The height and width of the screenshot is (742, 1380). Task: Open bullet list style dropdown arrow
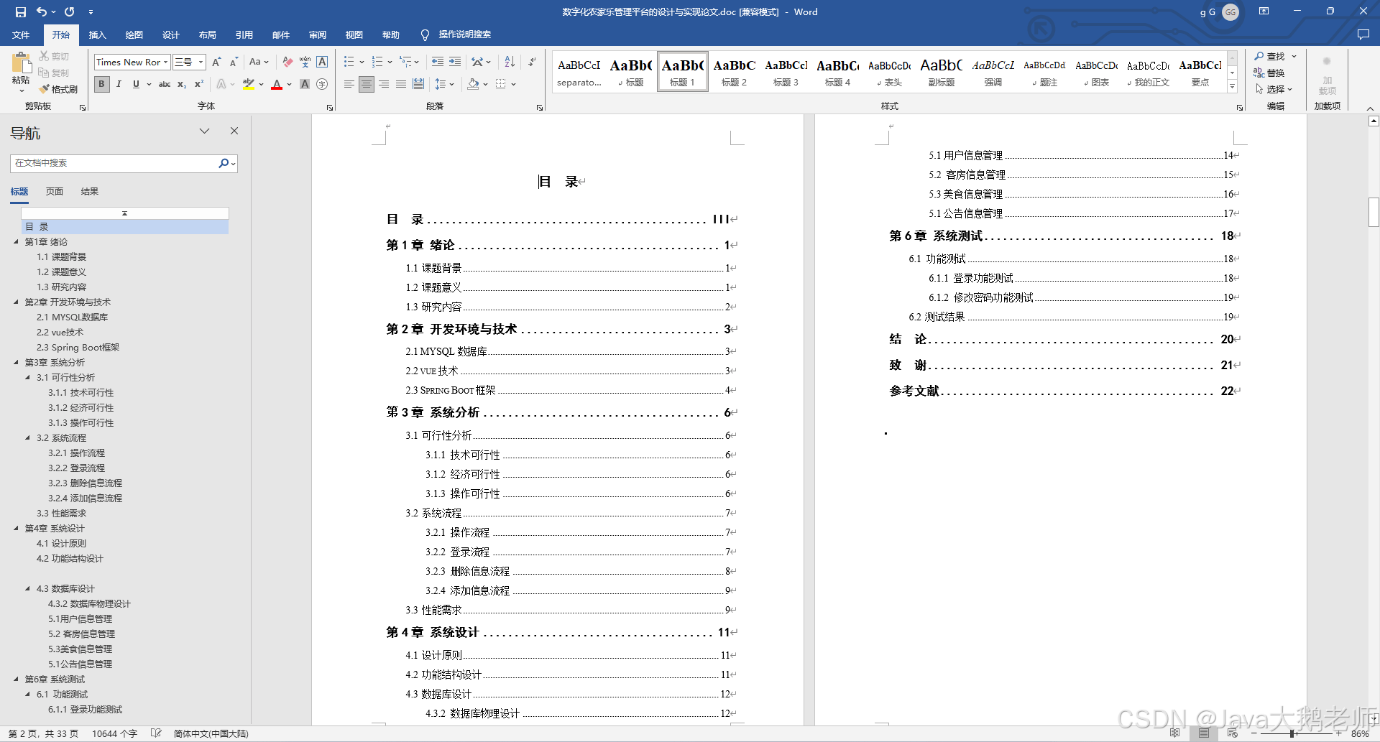pos(362,62)
